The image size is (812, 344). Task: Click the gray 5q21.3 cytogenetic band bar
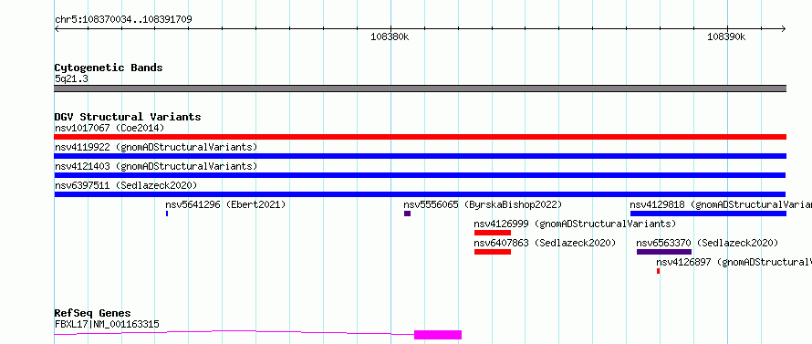[420, 89]
